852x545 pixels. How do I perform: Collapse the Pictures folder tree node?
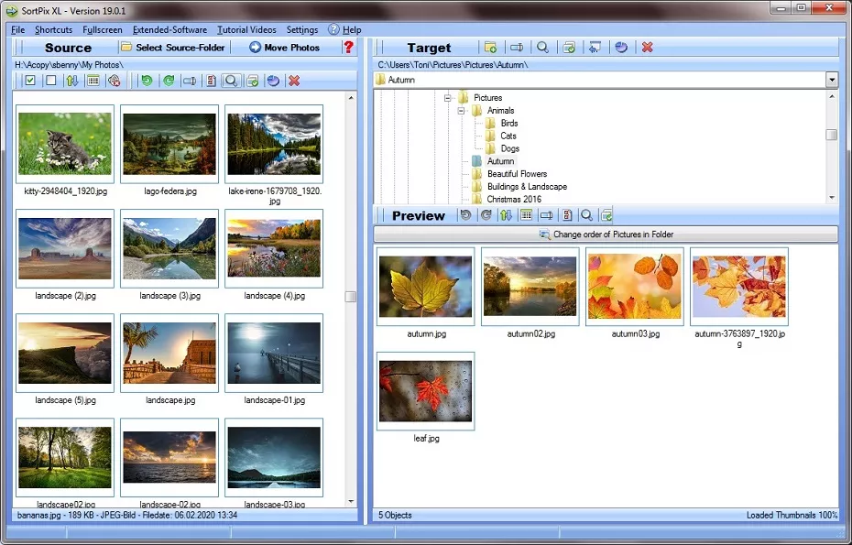[x=449, y=98]
